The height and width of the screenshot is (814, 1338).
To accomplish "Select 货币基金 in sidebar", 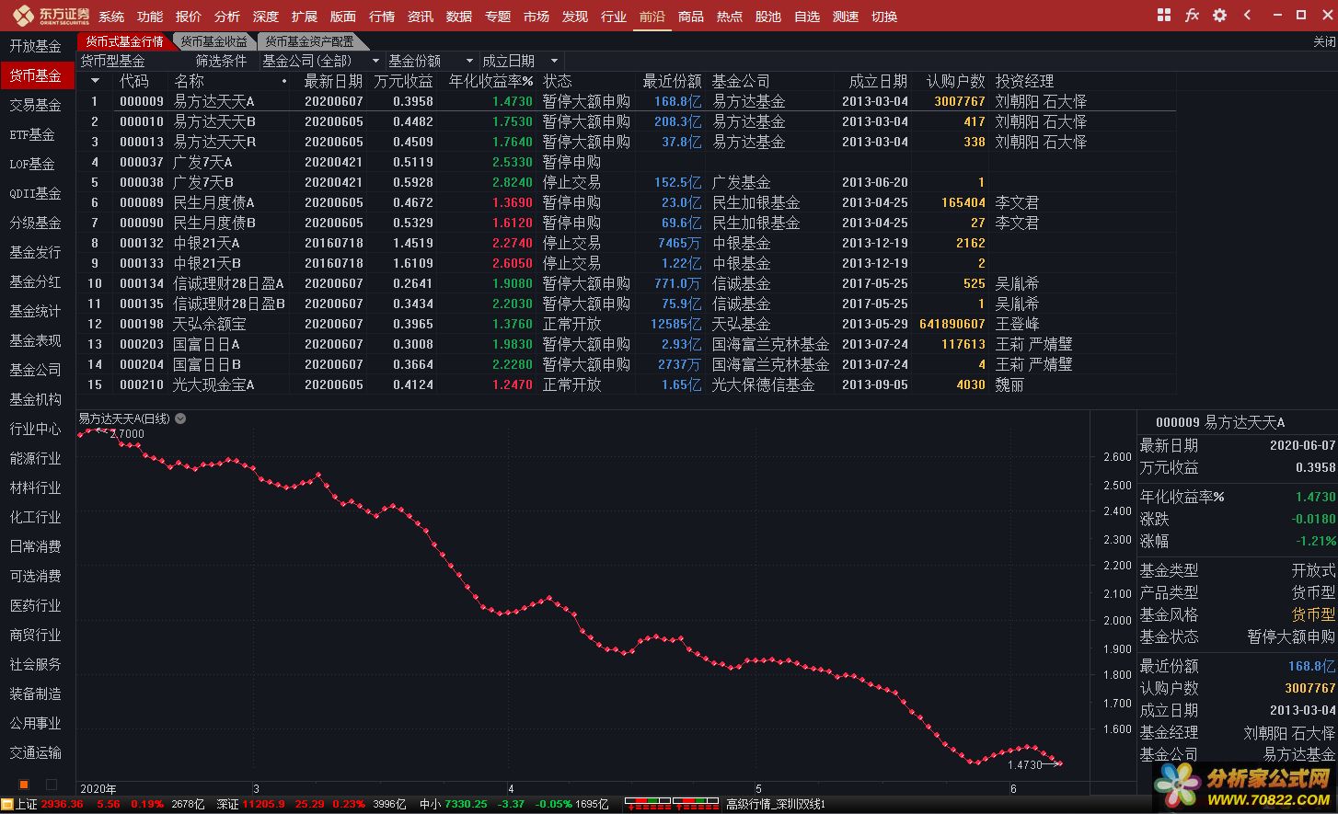I will [36, 75].
